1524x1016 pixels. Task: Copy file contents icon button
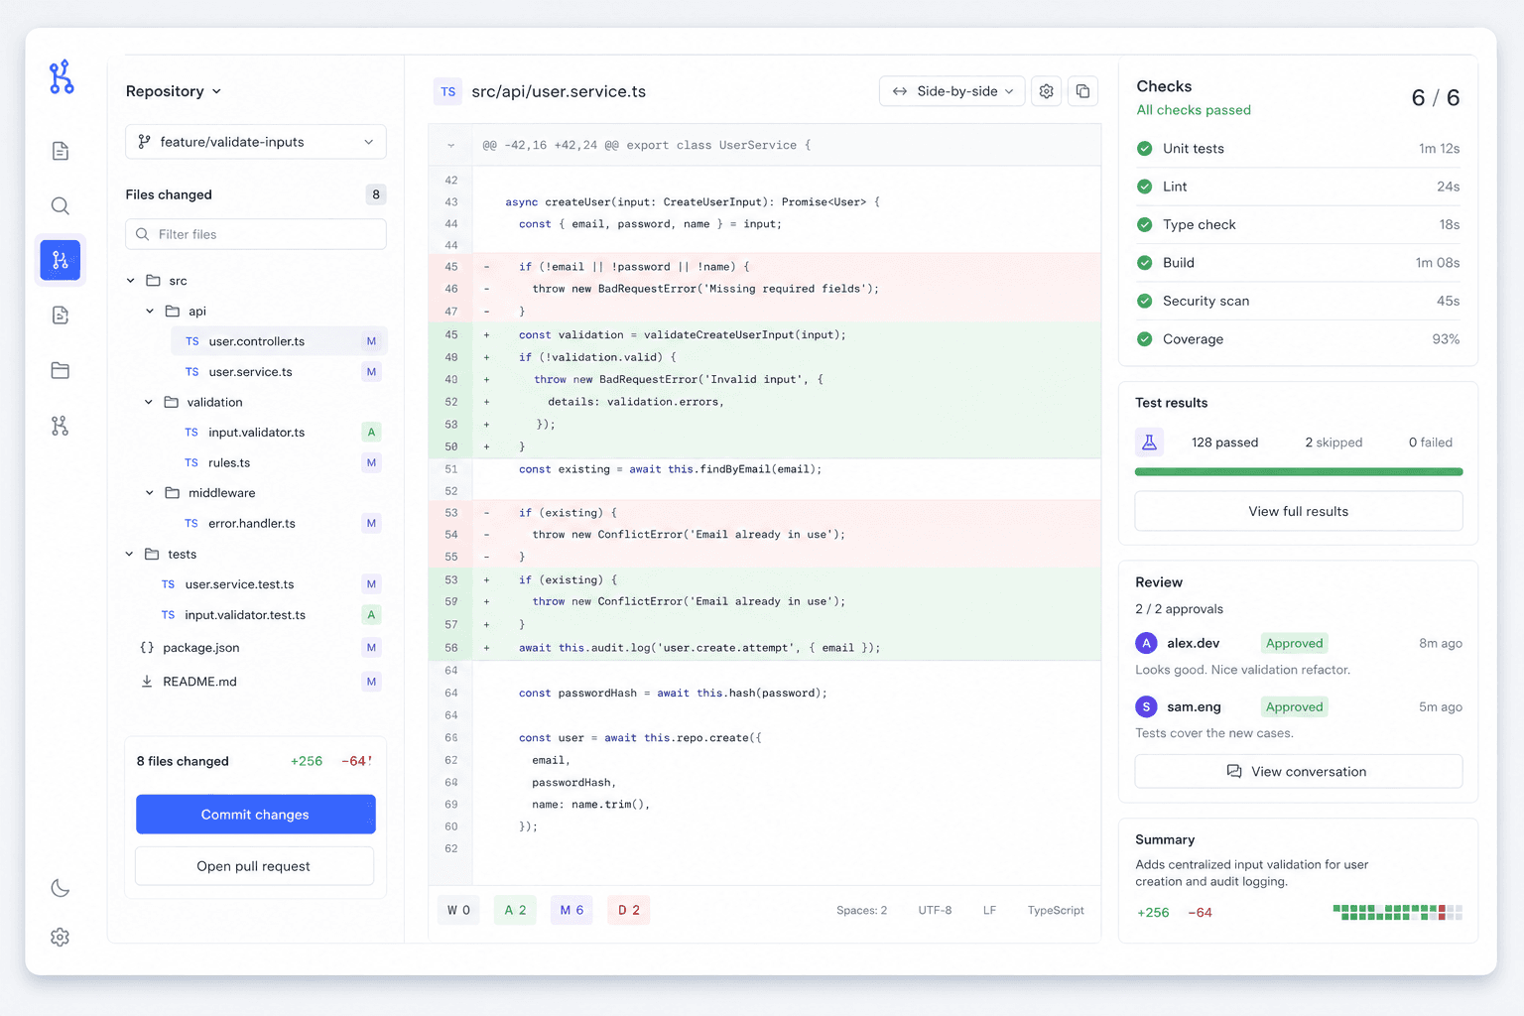coord(1083,91)
